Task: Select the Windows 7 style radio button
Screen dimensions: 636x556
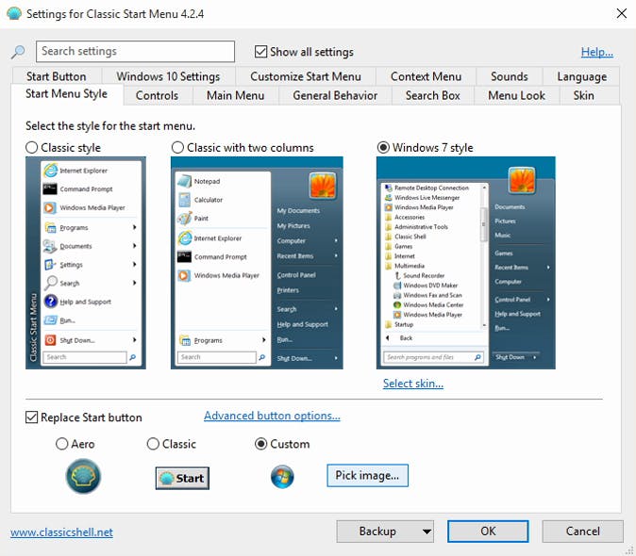Action: click(x=383, y=147)
